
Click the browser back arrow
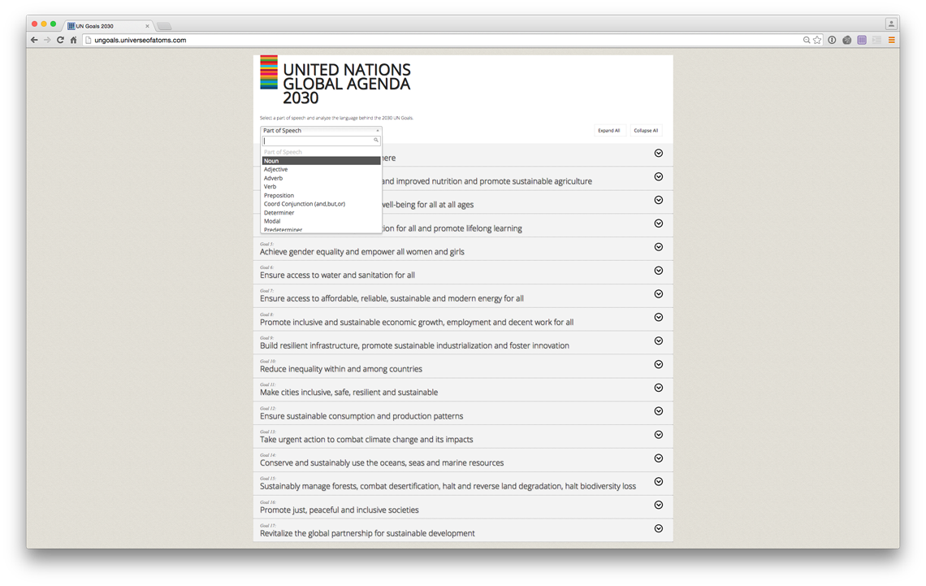point(34,40)
